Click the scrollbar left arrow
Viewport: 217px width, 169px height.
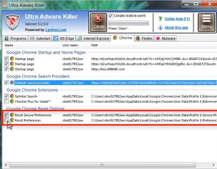click(6, 165)
